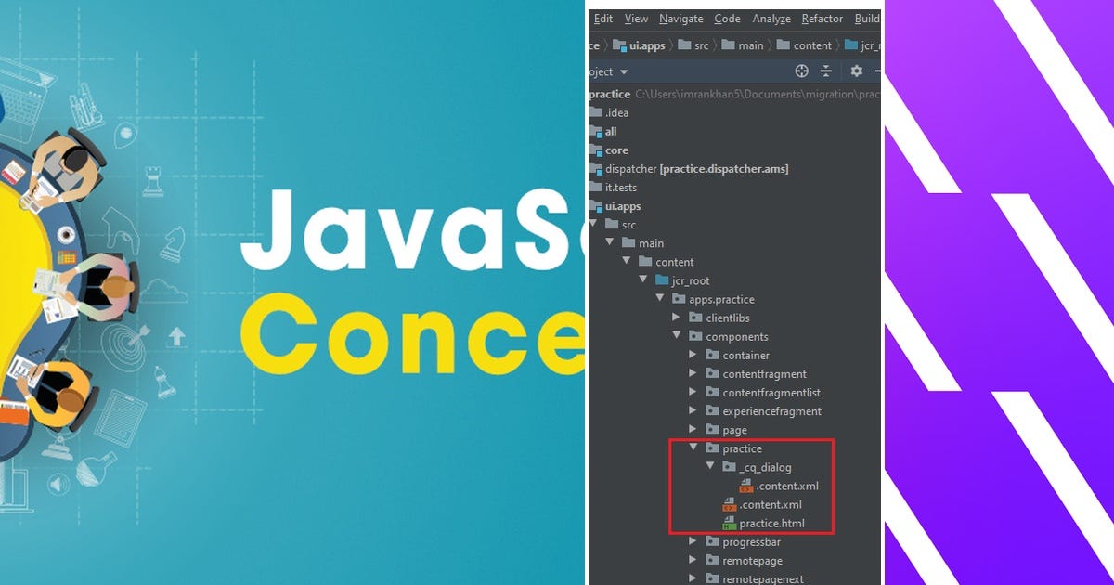Image resolution: width=1114 pixels, height=585 pixels.
Task: Open the Project panel gear settings icon
Action: click(856, 71)
